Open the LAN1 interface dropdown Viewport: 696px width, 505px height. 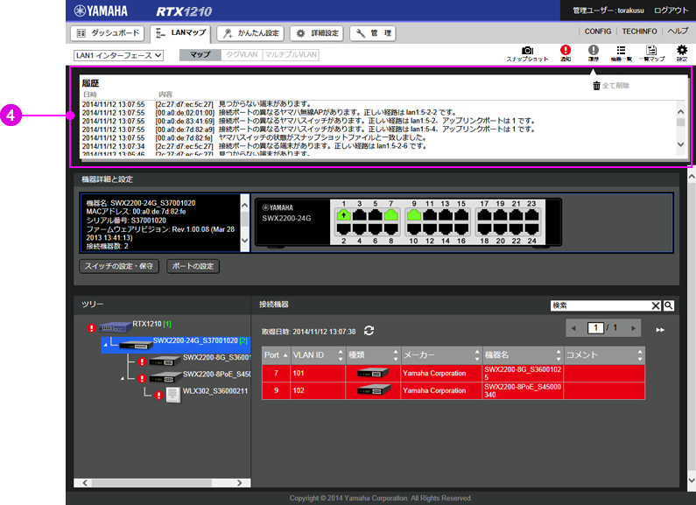coord(119,55)
